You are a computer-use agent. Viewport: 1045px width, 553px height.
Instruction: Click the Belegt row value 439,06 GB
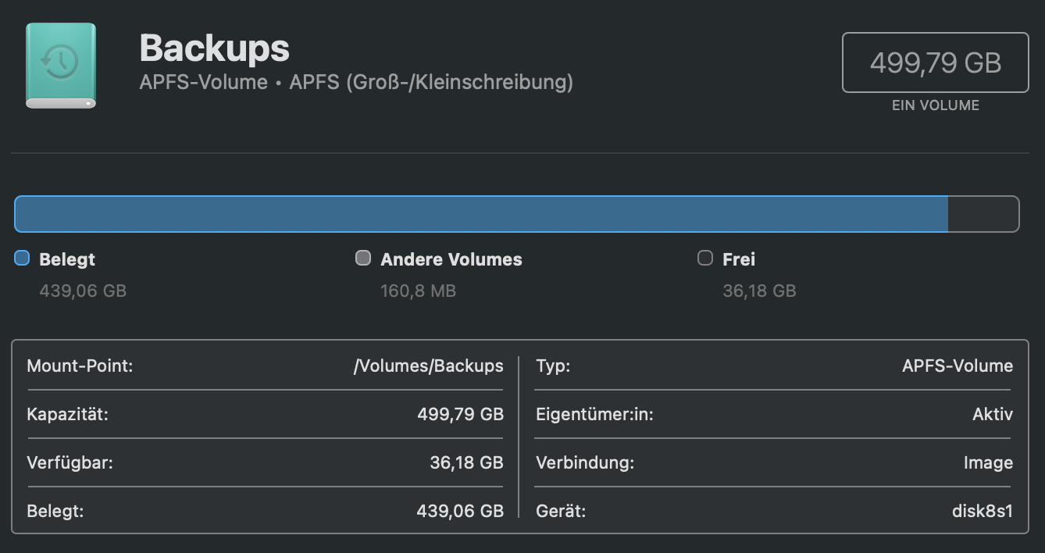(x=460, y=512)
